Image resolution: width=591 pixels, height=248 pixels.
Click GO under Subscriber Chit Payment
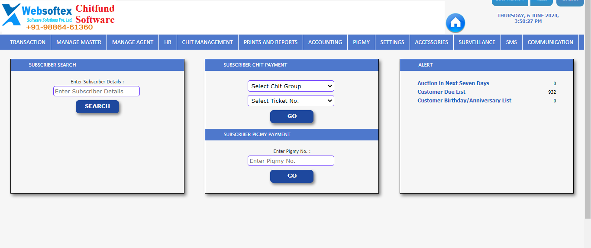pos(292,116)
